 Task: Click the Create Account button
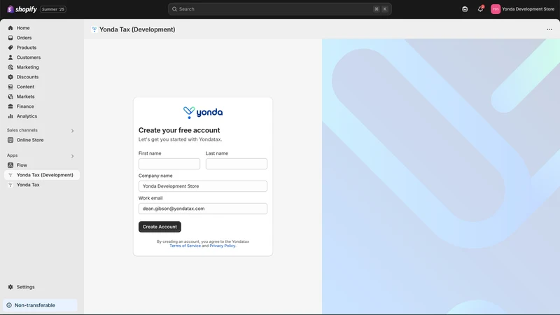pos(160,227)
